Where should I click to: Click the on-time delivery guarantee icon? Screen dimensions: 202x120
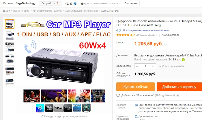click(x=136, y=117)
